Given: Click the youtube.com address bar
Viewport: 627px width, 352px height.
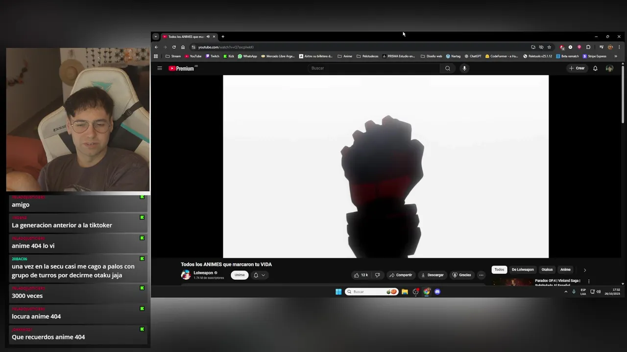Looking at the screenshot, I should pyautogui.click(x=360, y=47).
